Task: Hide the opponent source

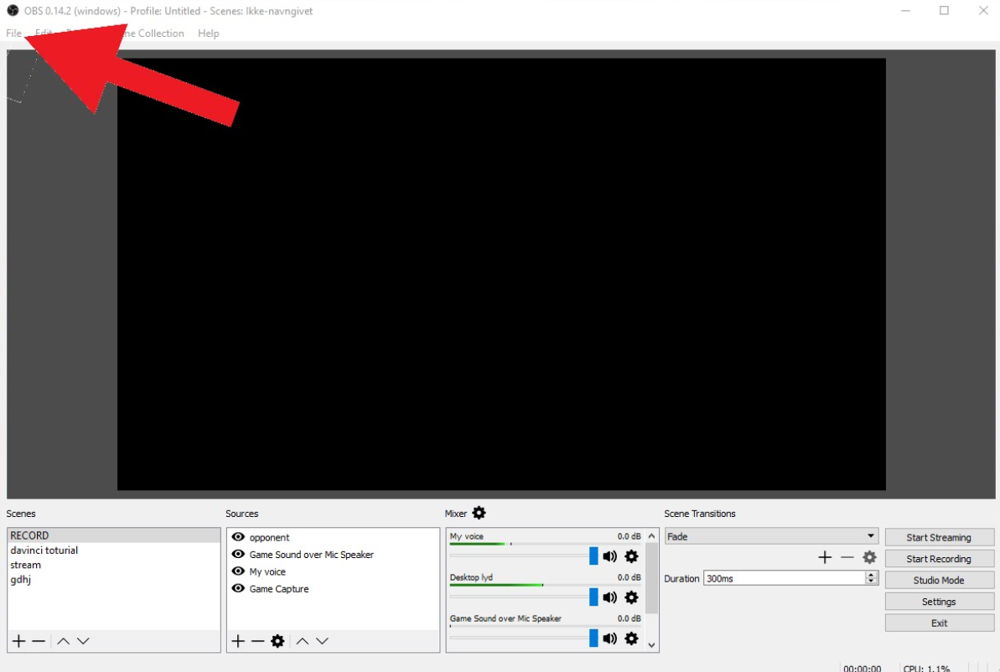Action: click(238, 537)
